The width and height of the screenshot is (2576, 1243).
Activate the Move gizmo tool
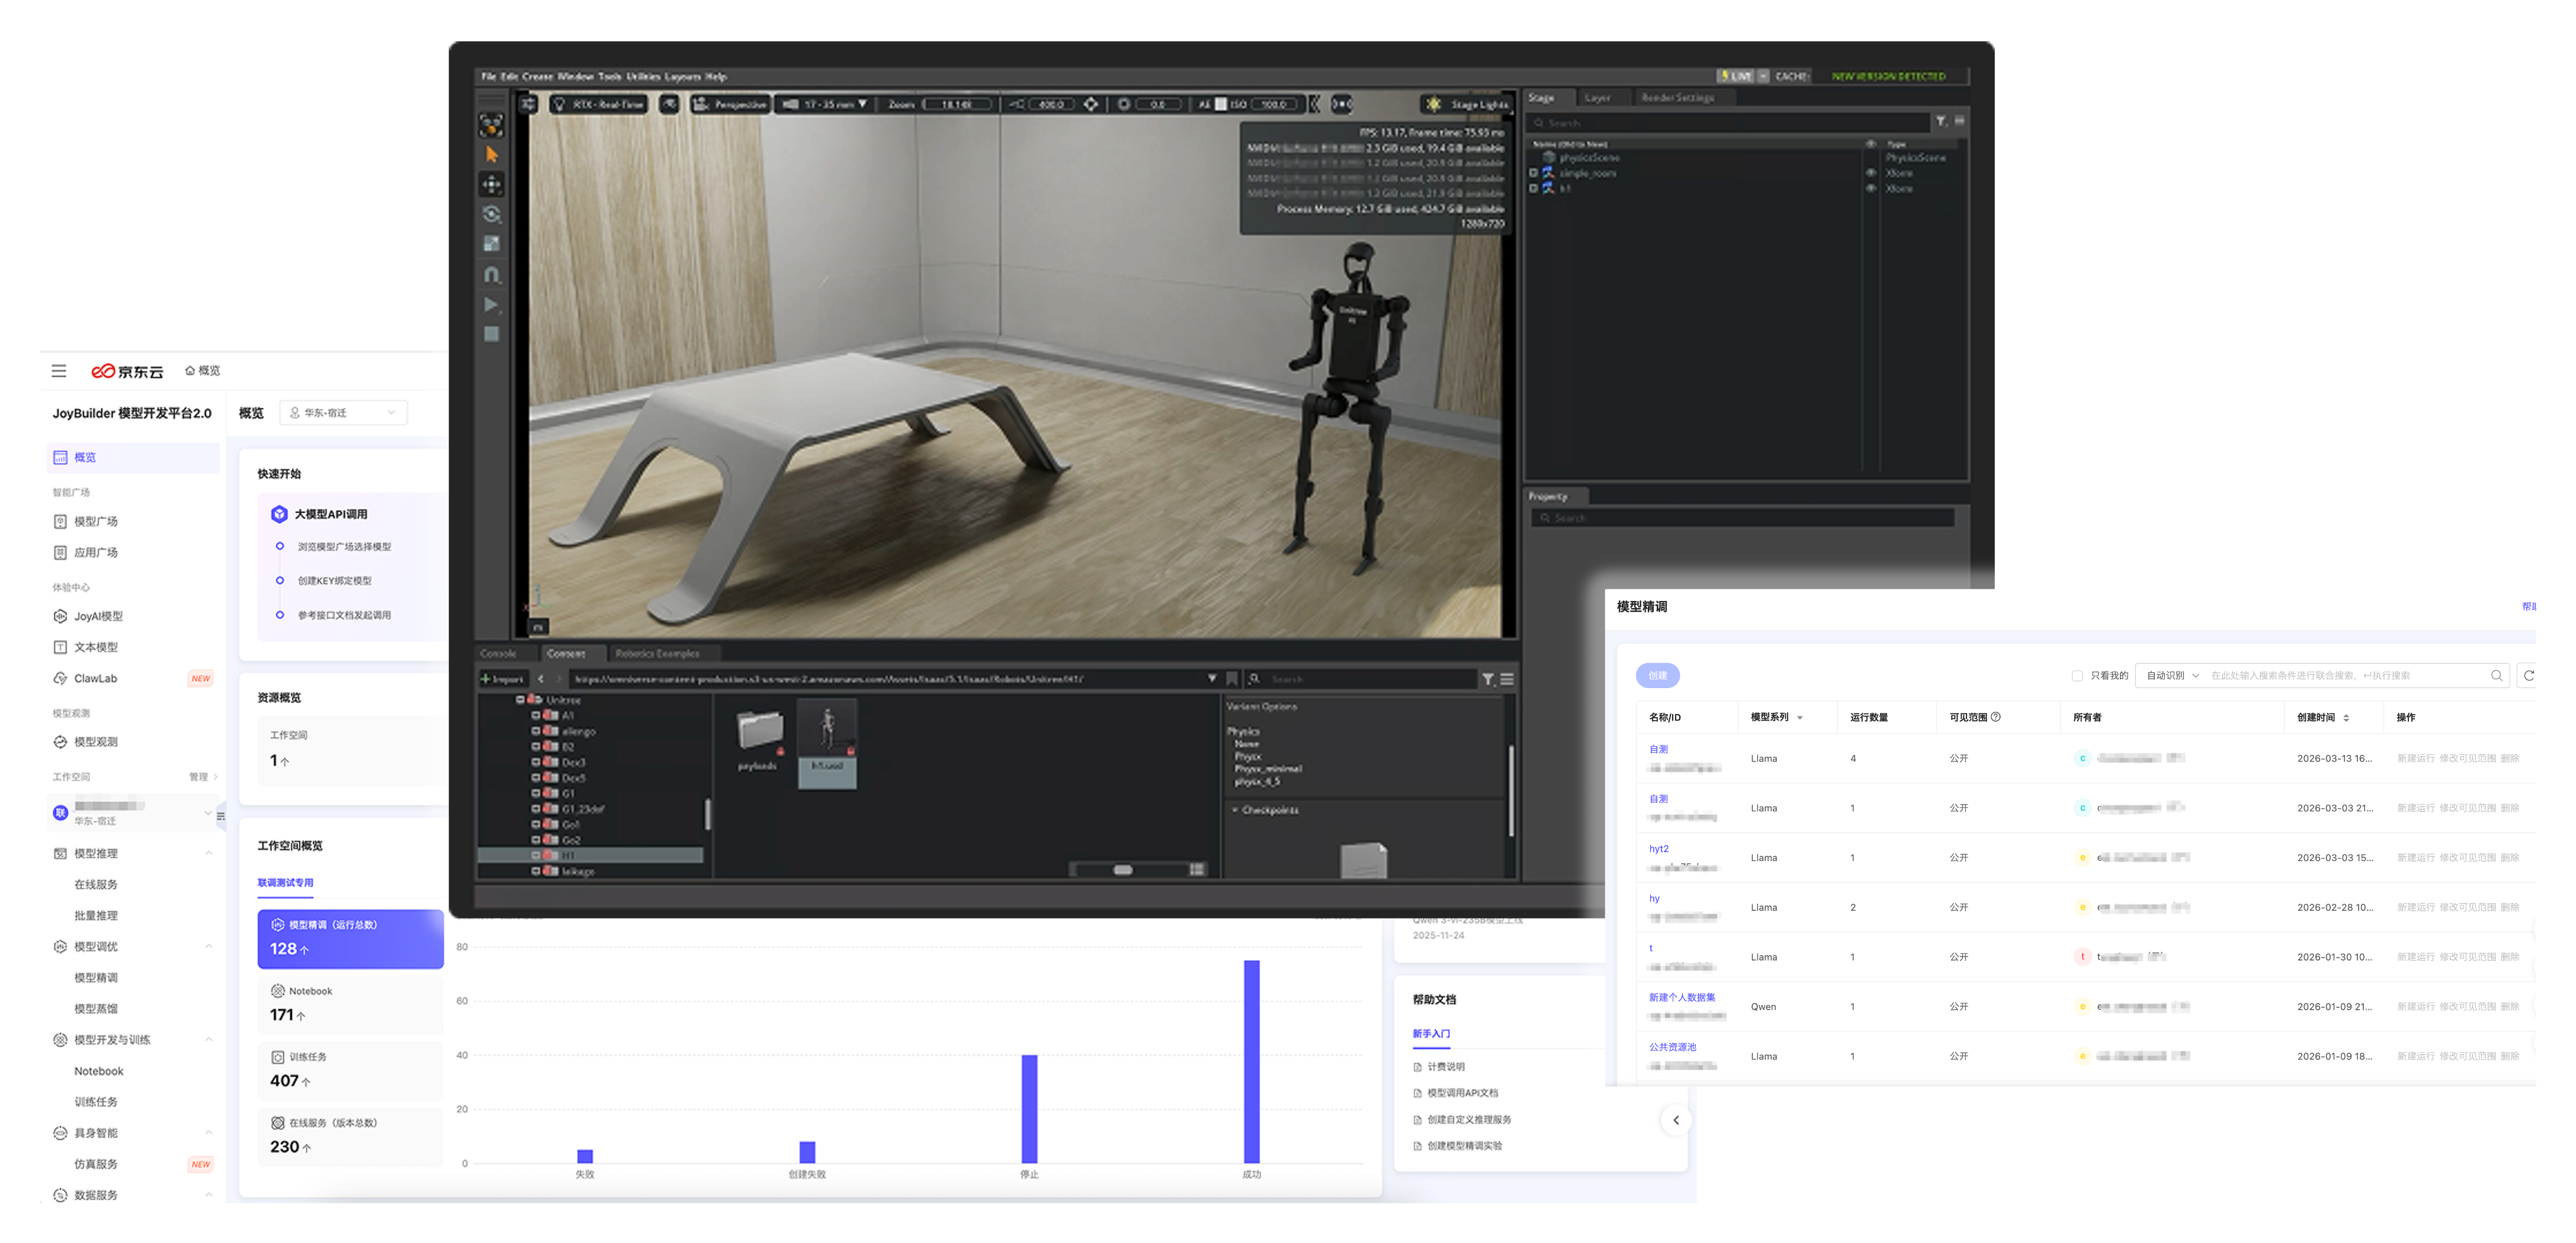point(491,184)
